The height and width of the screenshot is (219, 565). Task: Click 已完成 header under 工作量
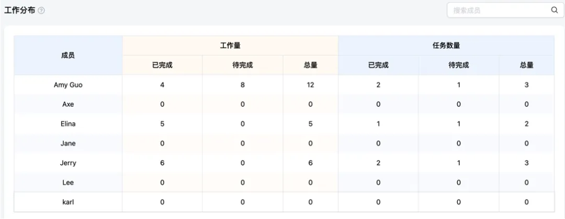pyautogui.click(x=162, y=65)
